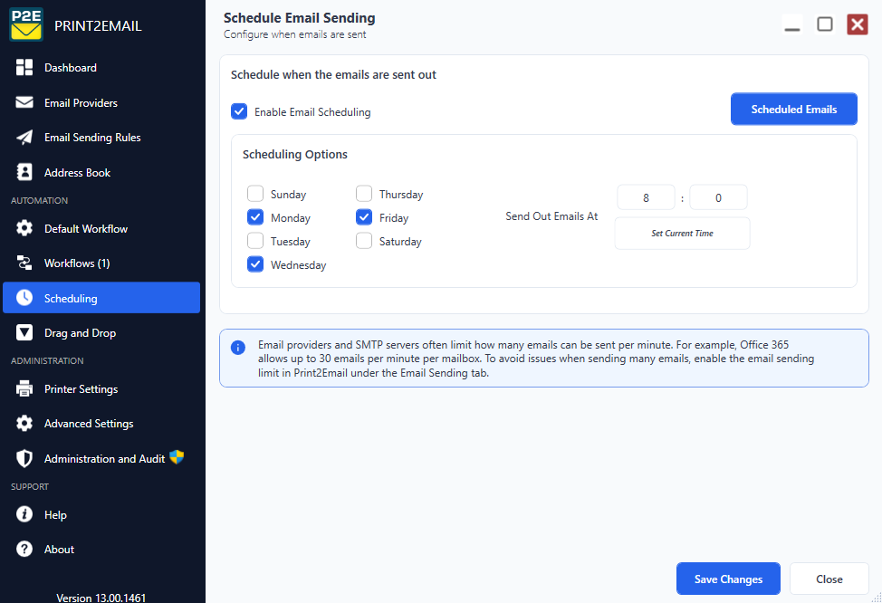Click the hour field showing 8

(x=646, y=197)
